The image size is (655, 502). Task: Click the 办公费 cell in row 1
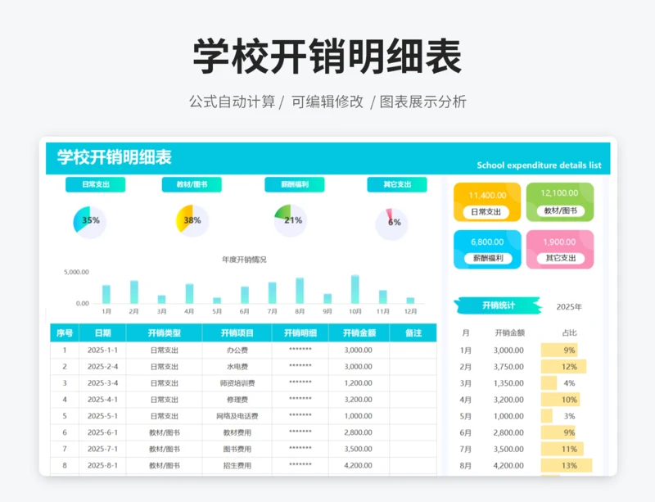coord(237,350)
